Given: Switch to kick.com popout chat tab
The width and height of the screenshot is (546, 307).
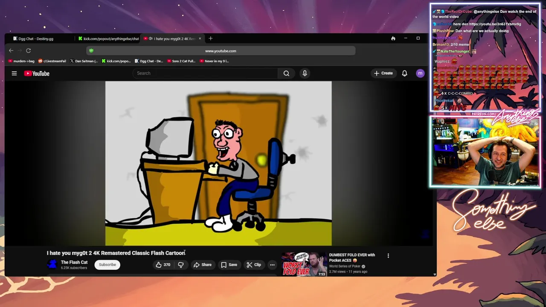Looking at the screenshot, I should [x=108, y=38].
